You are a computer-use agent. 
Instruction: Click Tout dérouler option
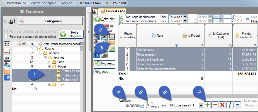pos(32,12)
